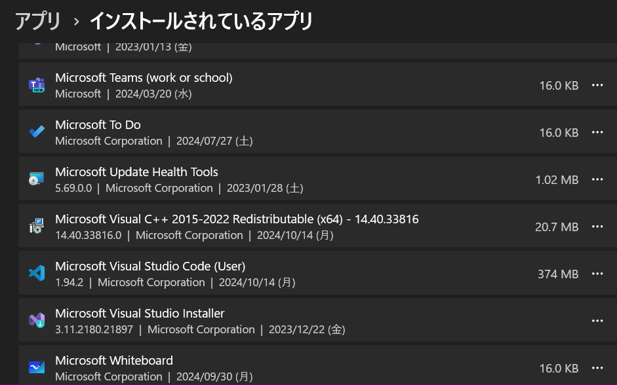Click the 2023/12/22 install date

307,329
